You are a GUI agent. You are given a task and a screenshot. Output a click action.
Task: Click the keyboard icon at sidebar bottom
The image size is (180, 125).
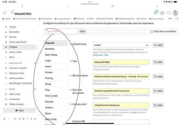[35, 119]
